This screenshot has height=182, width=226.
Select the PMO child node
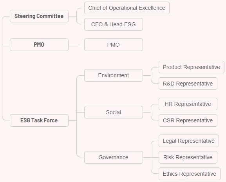pyautogui.click(x=114, y=45)
